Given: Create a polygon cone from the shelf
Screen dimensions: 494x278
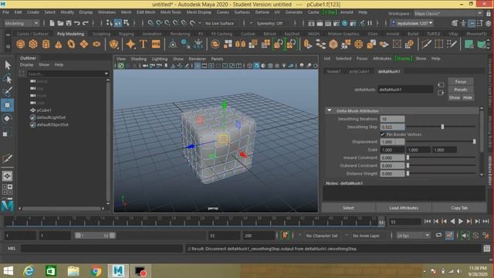Looking at the screenshot, I should point(59,44).
